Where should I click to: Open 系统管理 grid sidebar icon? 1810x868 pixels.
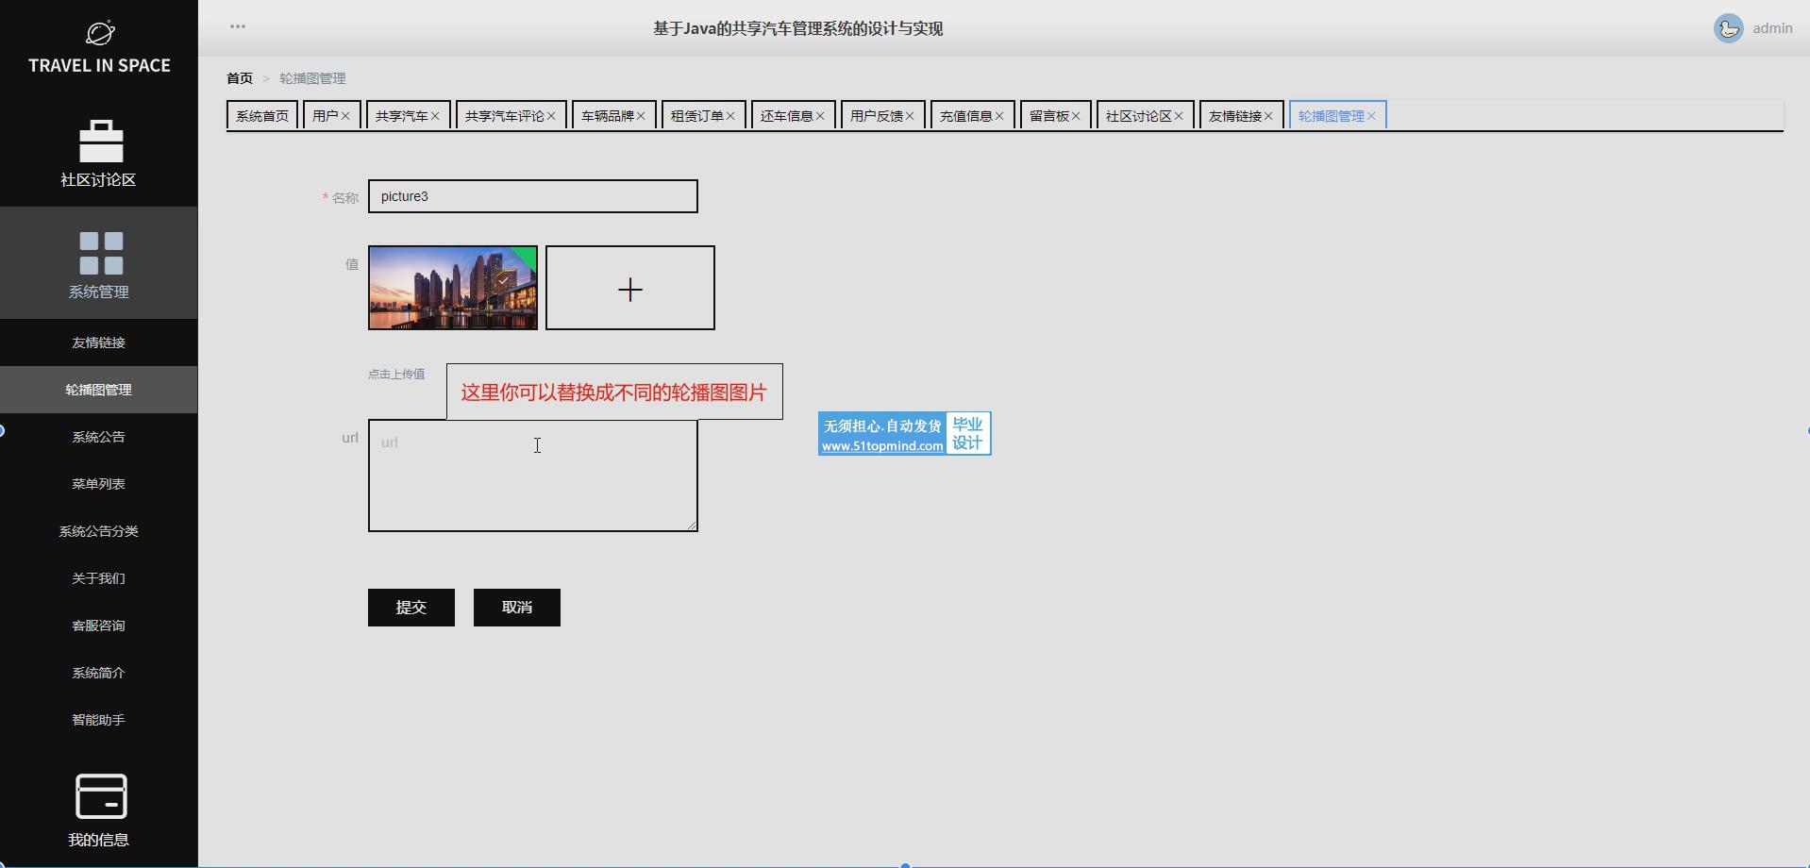(101, 253)
